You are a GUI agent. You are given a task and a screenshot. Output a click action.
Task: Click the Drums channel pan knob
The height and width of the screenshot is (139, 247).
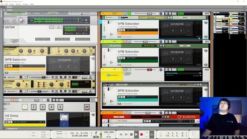point(161,14)
